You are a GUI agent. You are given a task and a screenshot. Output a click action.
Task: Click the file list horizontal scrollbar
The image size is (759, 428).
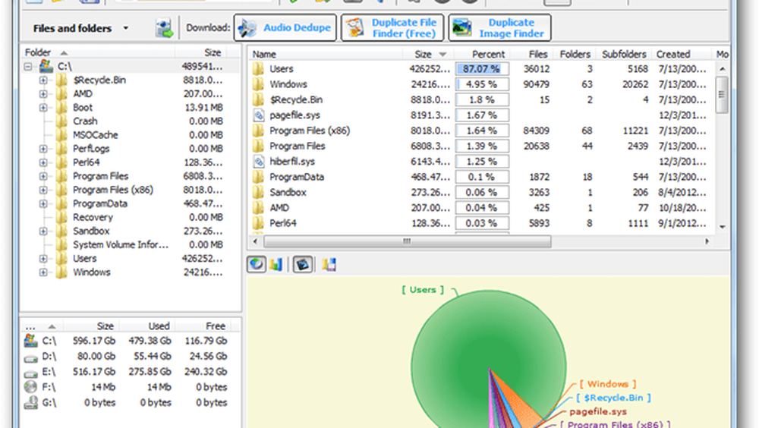tap(406, 241)
